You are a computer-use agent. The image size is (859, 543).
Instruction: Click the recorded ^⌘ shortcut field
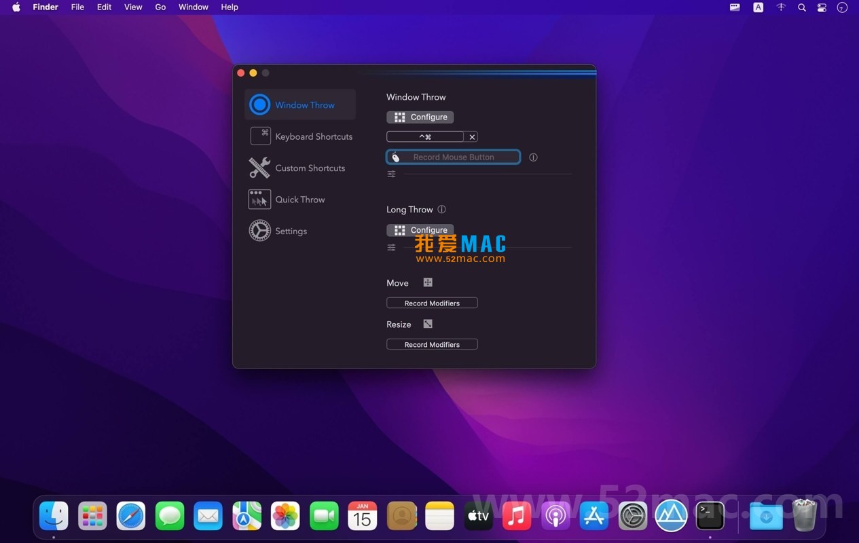tap(425, 136)
